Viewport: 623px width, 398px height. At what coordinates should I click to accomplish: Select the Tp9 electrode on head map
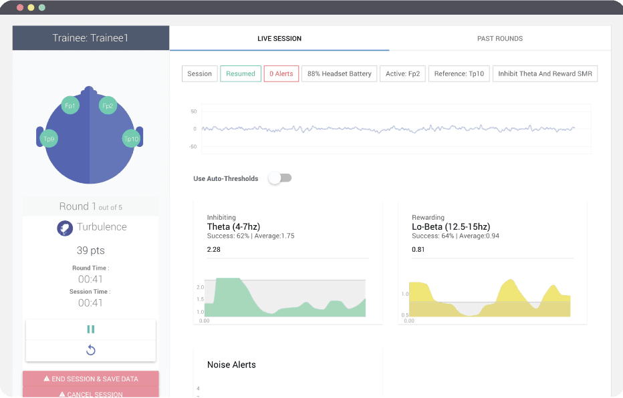49,138
